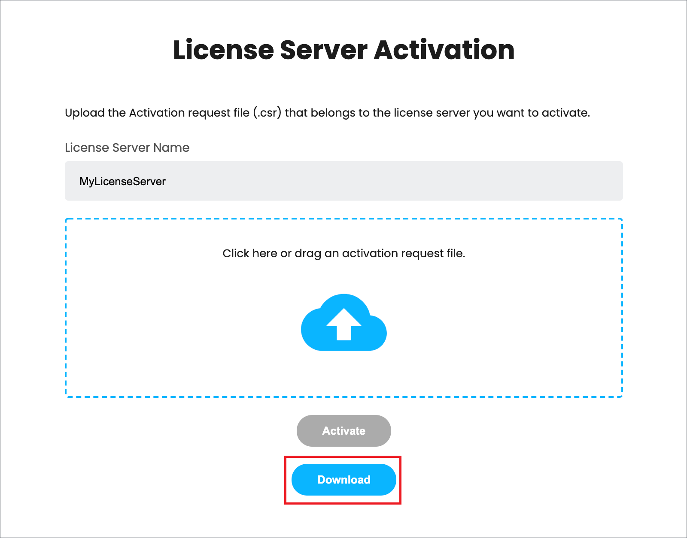The width and height of the screenshot is (687, 538).
Task: Click the highlighted Download action
Action: point(343,480)
